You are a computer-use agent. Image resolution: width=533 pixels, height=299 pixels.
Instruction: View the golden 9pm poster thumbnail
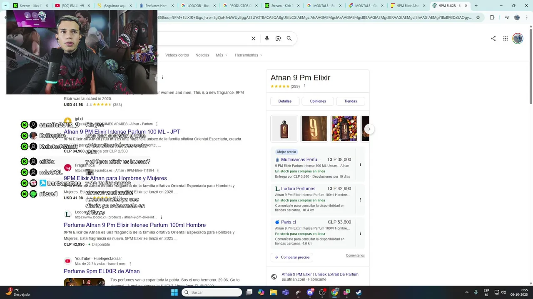coord(314,129)
